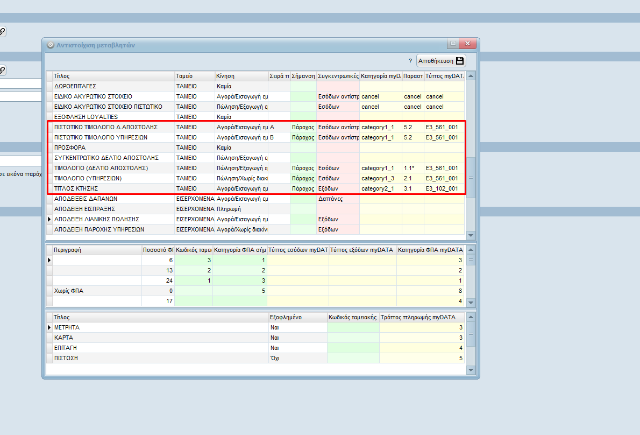Click VAT table scrollbar down arrow
Viewport: 640px width, 435px height.
(x=471, y=302)
